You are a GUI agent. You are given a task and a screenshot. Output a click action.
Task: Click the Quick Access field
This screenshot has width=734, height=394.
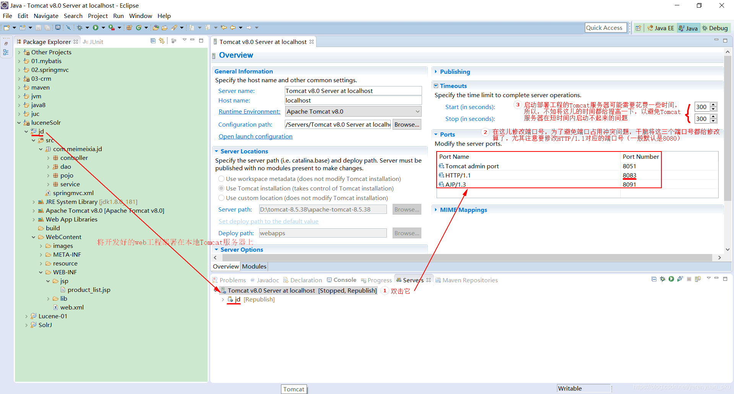pos(606,28)
